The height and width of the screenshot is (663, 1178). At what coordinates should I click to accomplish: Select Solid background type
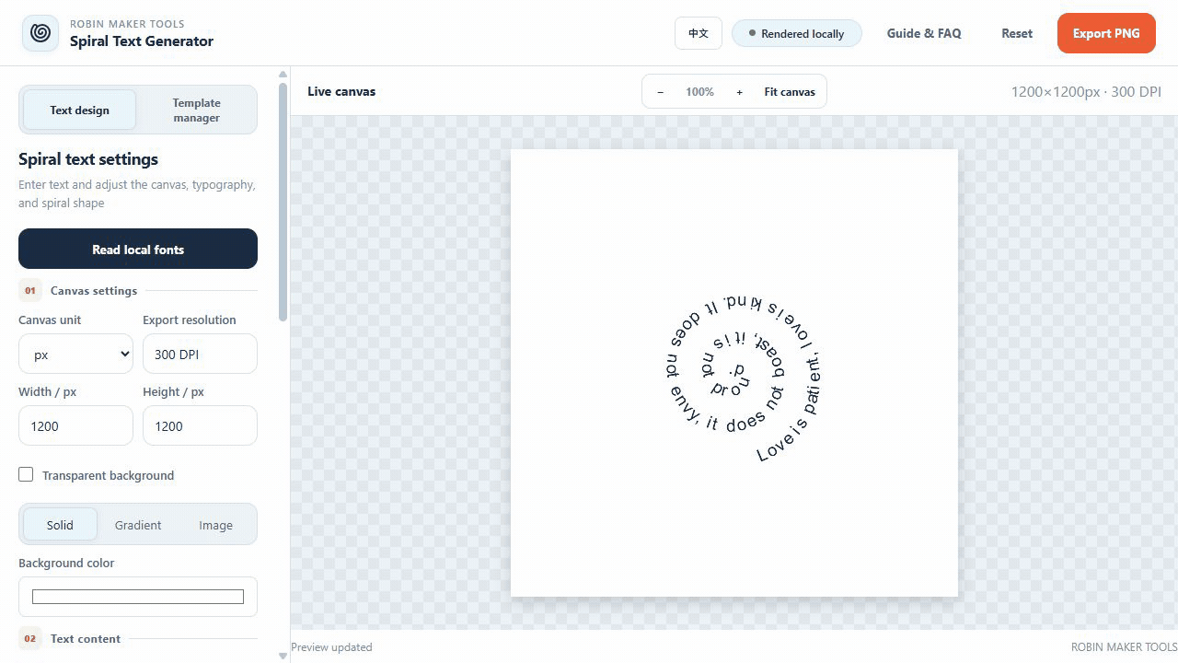[60, 525]
